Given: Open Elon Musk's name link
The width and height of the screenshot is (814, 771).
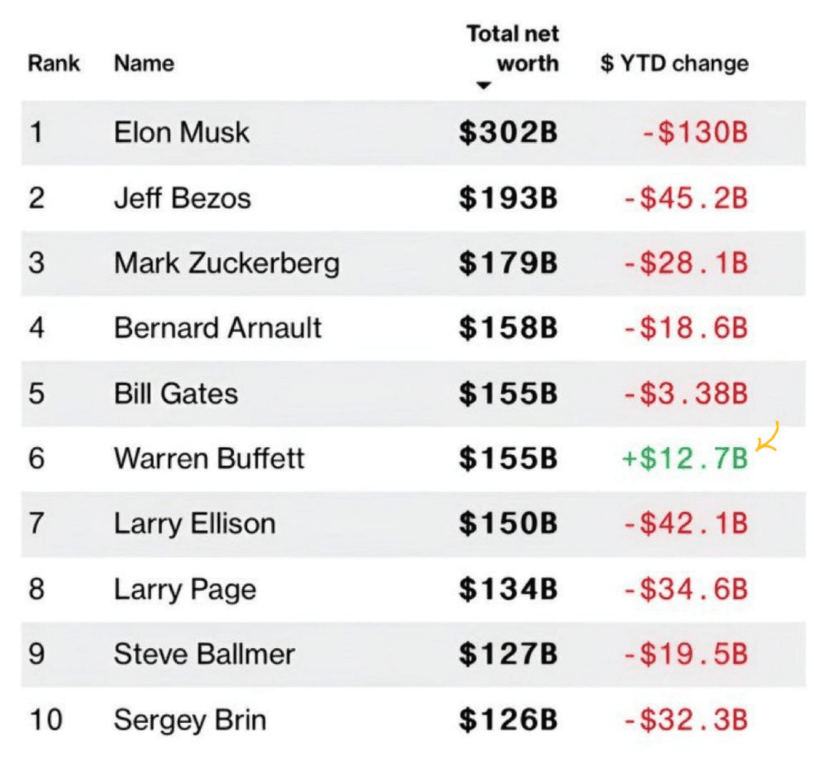Looking at the screenshot, I should tap(181, 133).
